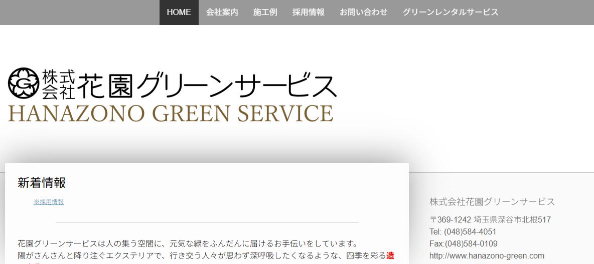The width and height of the screenshot is (594, 264).
Task: Select the sidebar title 株式会社花園グリーンサービス
Action: pos(492,201)
